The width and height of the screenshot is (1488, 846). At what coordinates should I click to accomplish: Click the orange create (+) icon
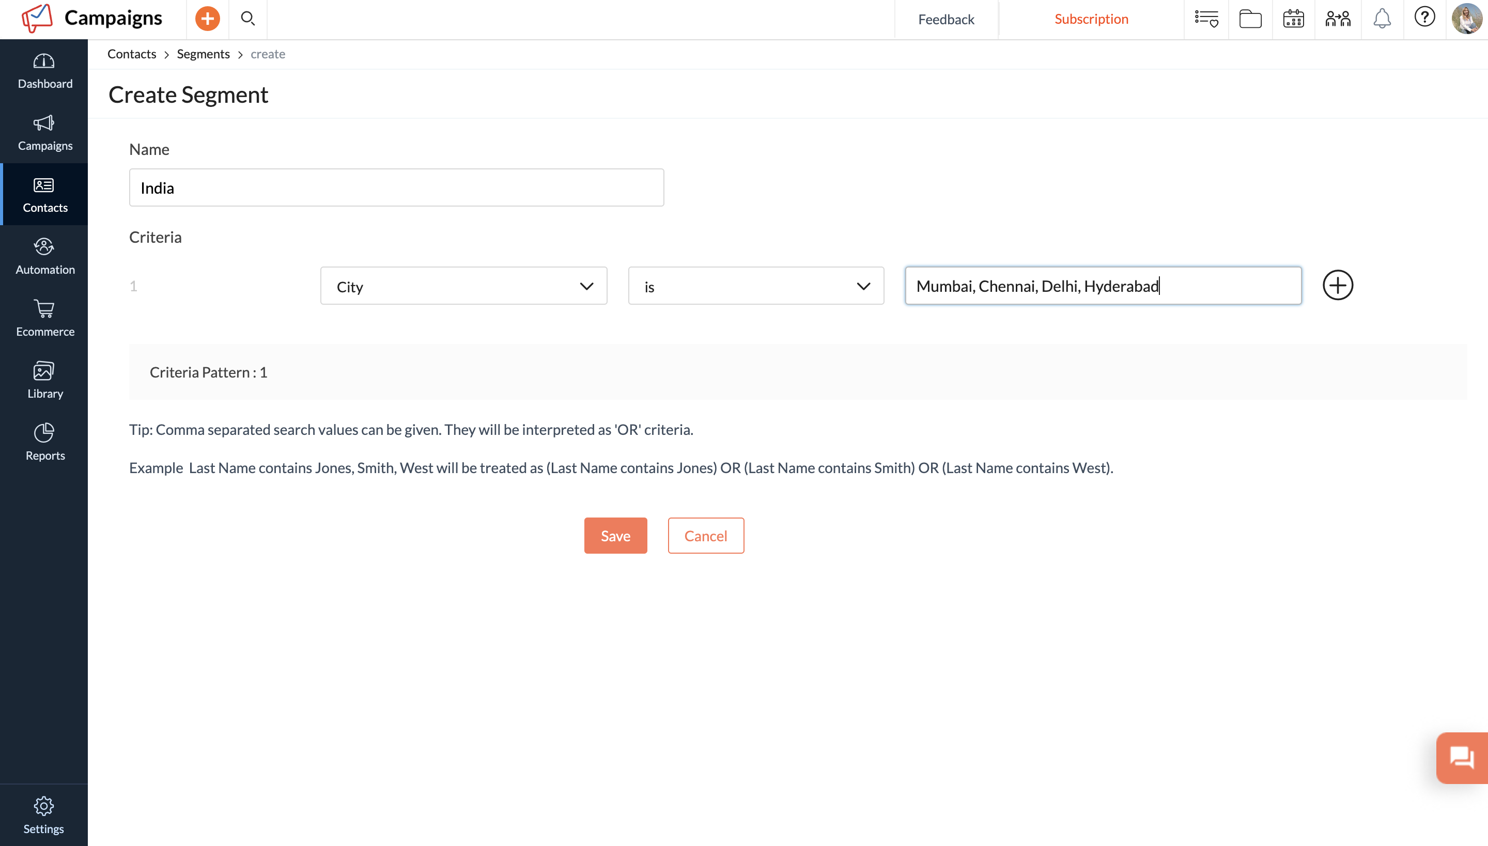pyautogui.click(x=208, y=19)
